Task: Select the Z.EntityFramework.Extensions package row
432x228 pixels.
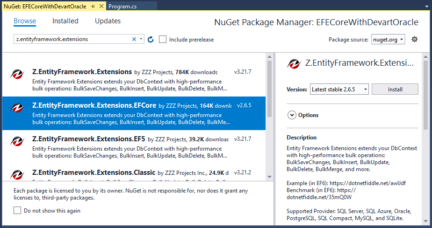Action: pyautogui.click(x=134, y=80)
